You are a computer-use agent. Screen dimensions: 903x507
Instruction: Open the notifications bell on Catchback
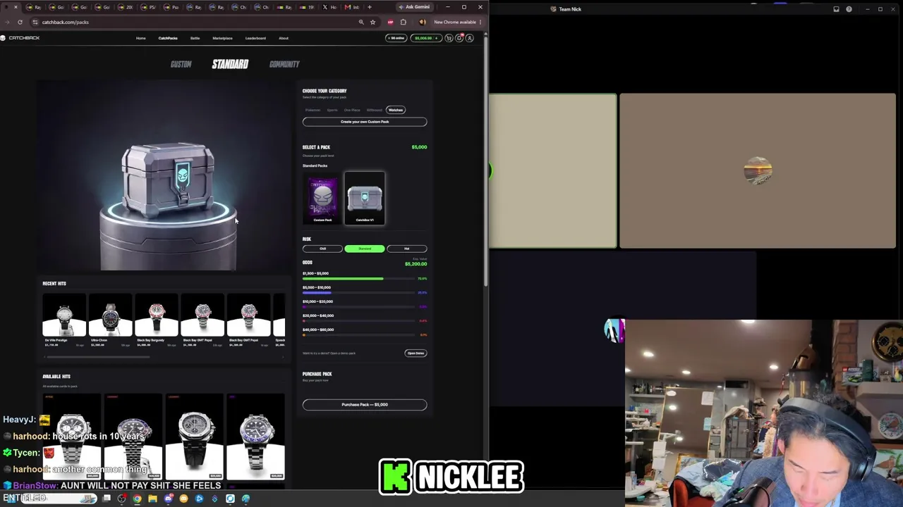coord(459,38)
